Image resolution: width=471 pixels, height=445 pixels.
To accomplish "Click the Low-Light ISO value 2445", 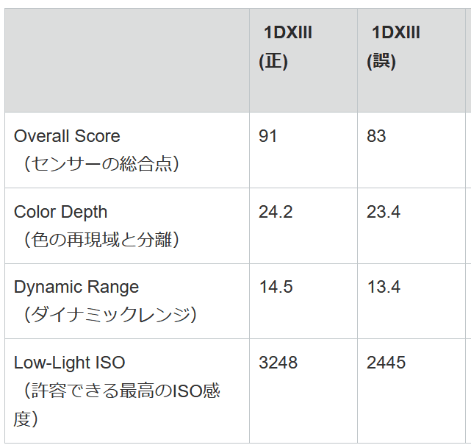I will click(386, 363).
